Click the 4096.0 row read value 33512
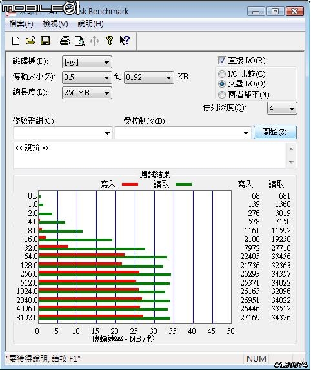The height and width of the screenshot is (370, 311). click(281, 309)
